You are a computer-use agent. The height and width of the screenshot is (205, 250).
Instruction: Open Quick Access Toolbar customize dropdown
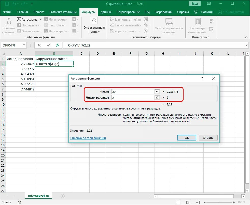point(32,4)
